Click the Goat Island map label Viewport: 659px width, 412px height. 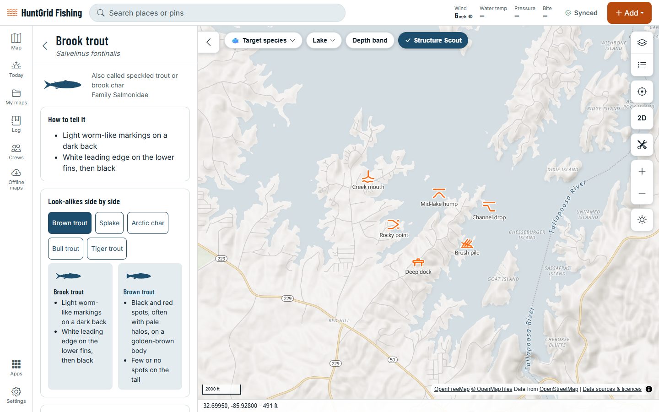pyautogui.click(x=503, y=279)
